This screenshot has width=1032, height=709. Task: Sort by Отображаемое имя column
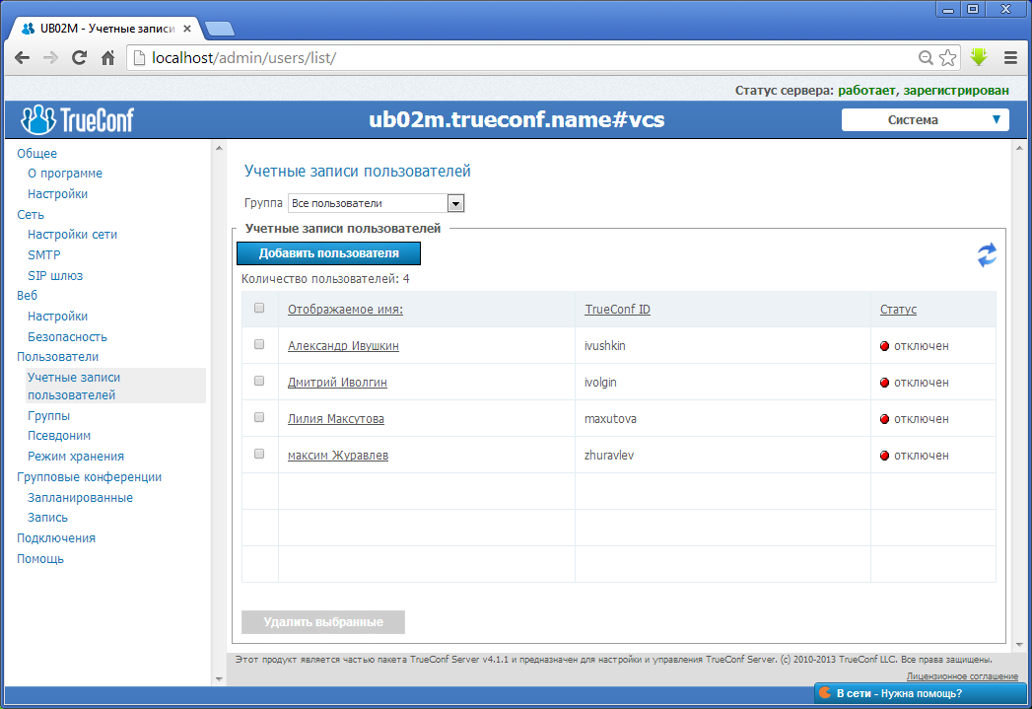point(345,310)
